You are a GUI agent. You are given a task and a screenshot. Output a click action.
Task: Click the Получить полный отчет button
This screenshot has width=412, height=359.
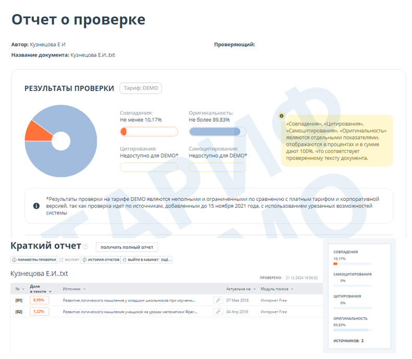(127, 247)
